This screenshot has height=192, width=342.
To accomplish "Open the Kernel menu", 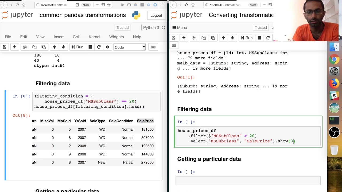I will [x=94, y=37].
